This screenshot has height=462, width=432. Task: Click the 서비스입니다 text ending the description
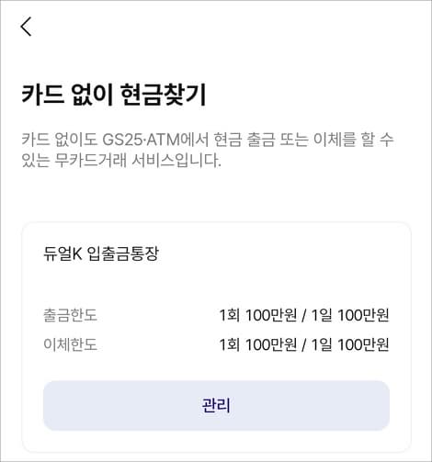pos(176,160)
